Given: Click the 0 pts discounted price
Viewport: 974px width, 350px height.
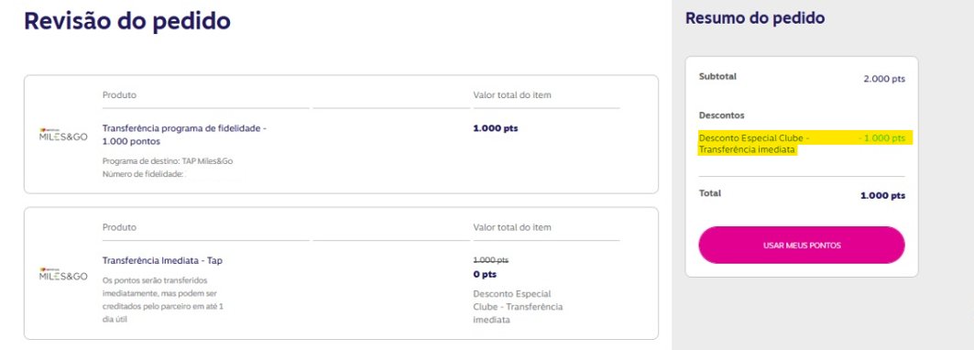Looking at the screenshot, I should pos(485,274).
